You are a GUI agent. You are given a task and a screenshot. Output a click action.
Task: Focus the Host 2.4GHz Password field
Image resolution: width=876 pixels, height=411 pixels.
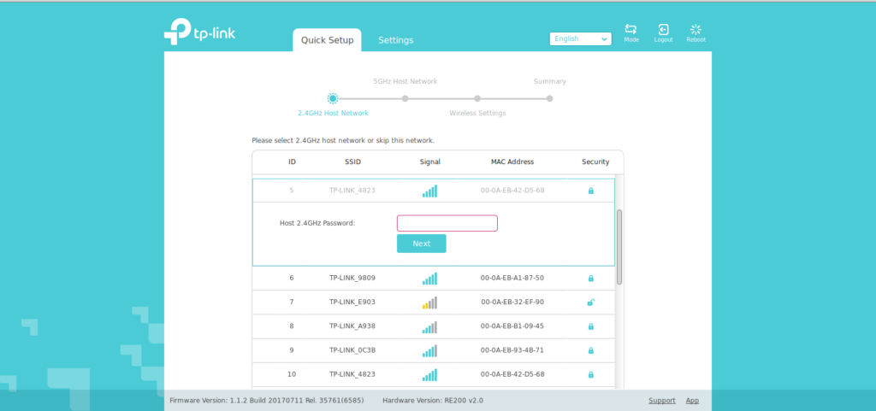pyautogui.click(x=447, y=223)
